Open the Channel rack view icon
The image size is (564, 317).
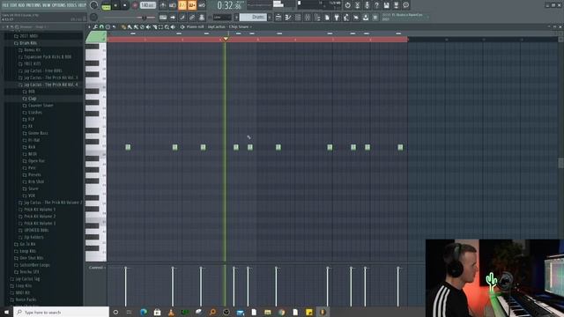tap(298, 18)
